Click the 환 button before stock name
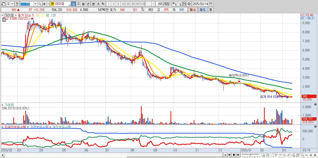Viewport: 318px width, 158px height. (x=52, y=4)
